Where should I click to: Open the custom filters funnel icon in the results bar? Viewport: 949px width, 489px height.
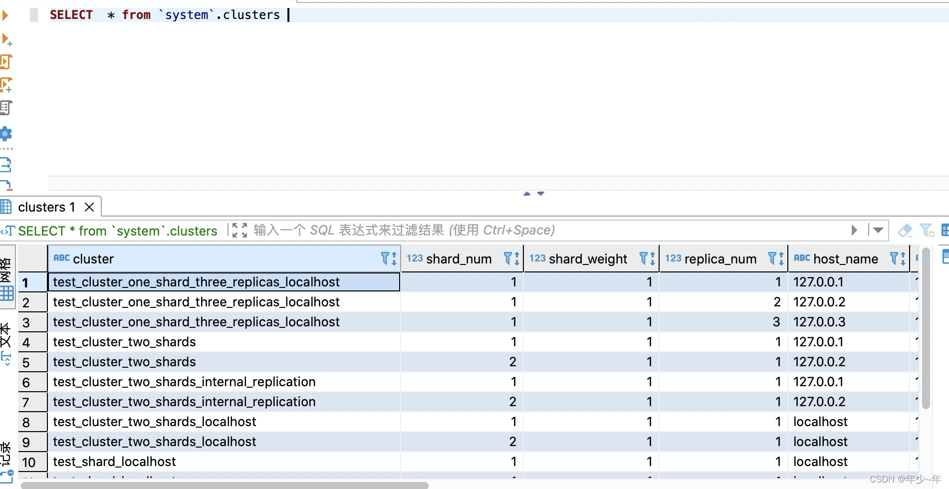tap(927, 230)
